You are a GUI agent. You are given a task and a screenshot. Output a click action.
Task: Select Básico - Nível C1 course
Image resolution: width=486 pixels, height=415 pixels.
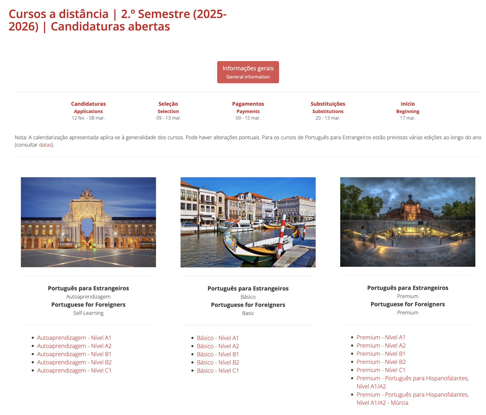click(x=218, y=371)
